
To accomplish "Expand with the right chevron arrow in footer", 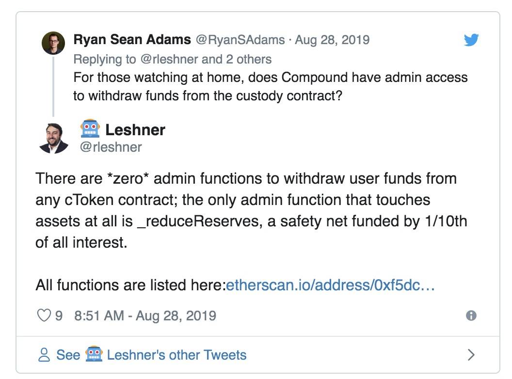I will pos(471,354).
